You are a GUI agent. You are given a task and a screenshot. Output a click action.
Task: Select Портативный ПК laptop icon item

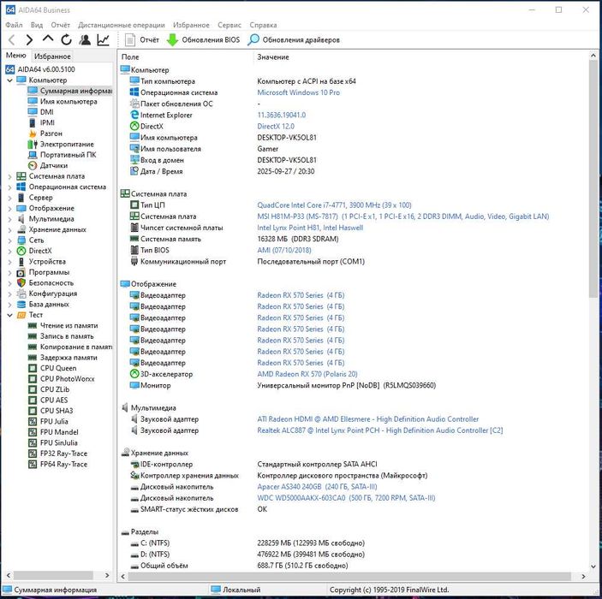click(x=33, y=155)
